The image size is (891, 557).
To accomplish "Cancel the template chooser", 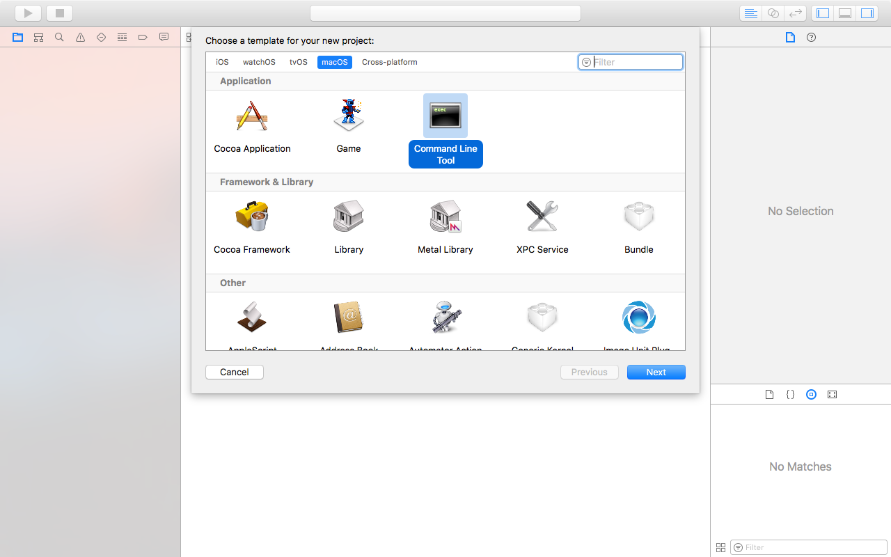I will (234, 372).
